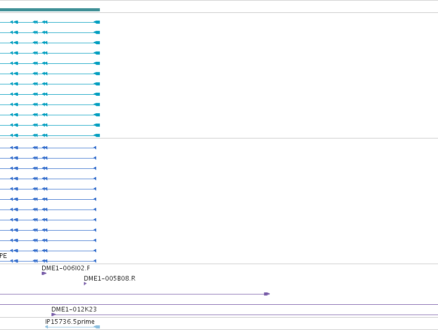
Task: Click the purple arrow glyph under DME1-006I02.F
Action: [44, 273]
